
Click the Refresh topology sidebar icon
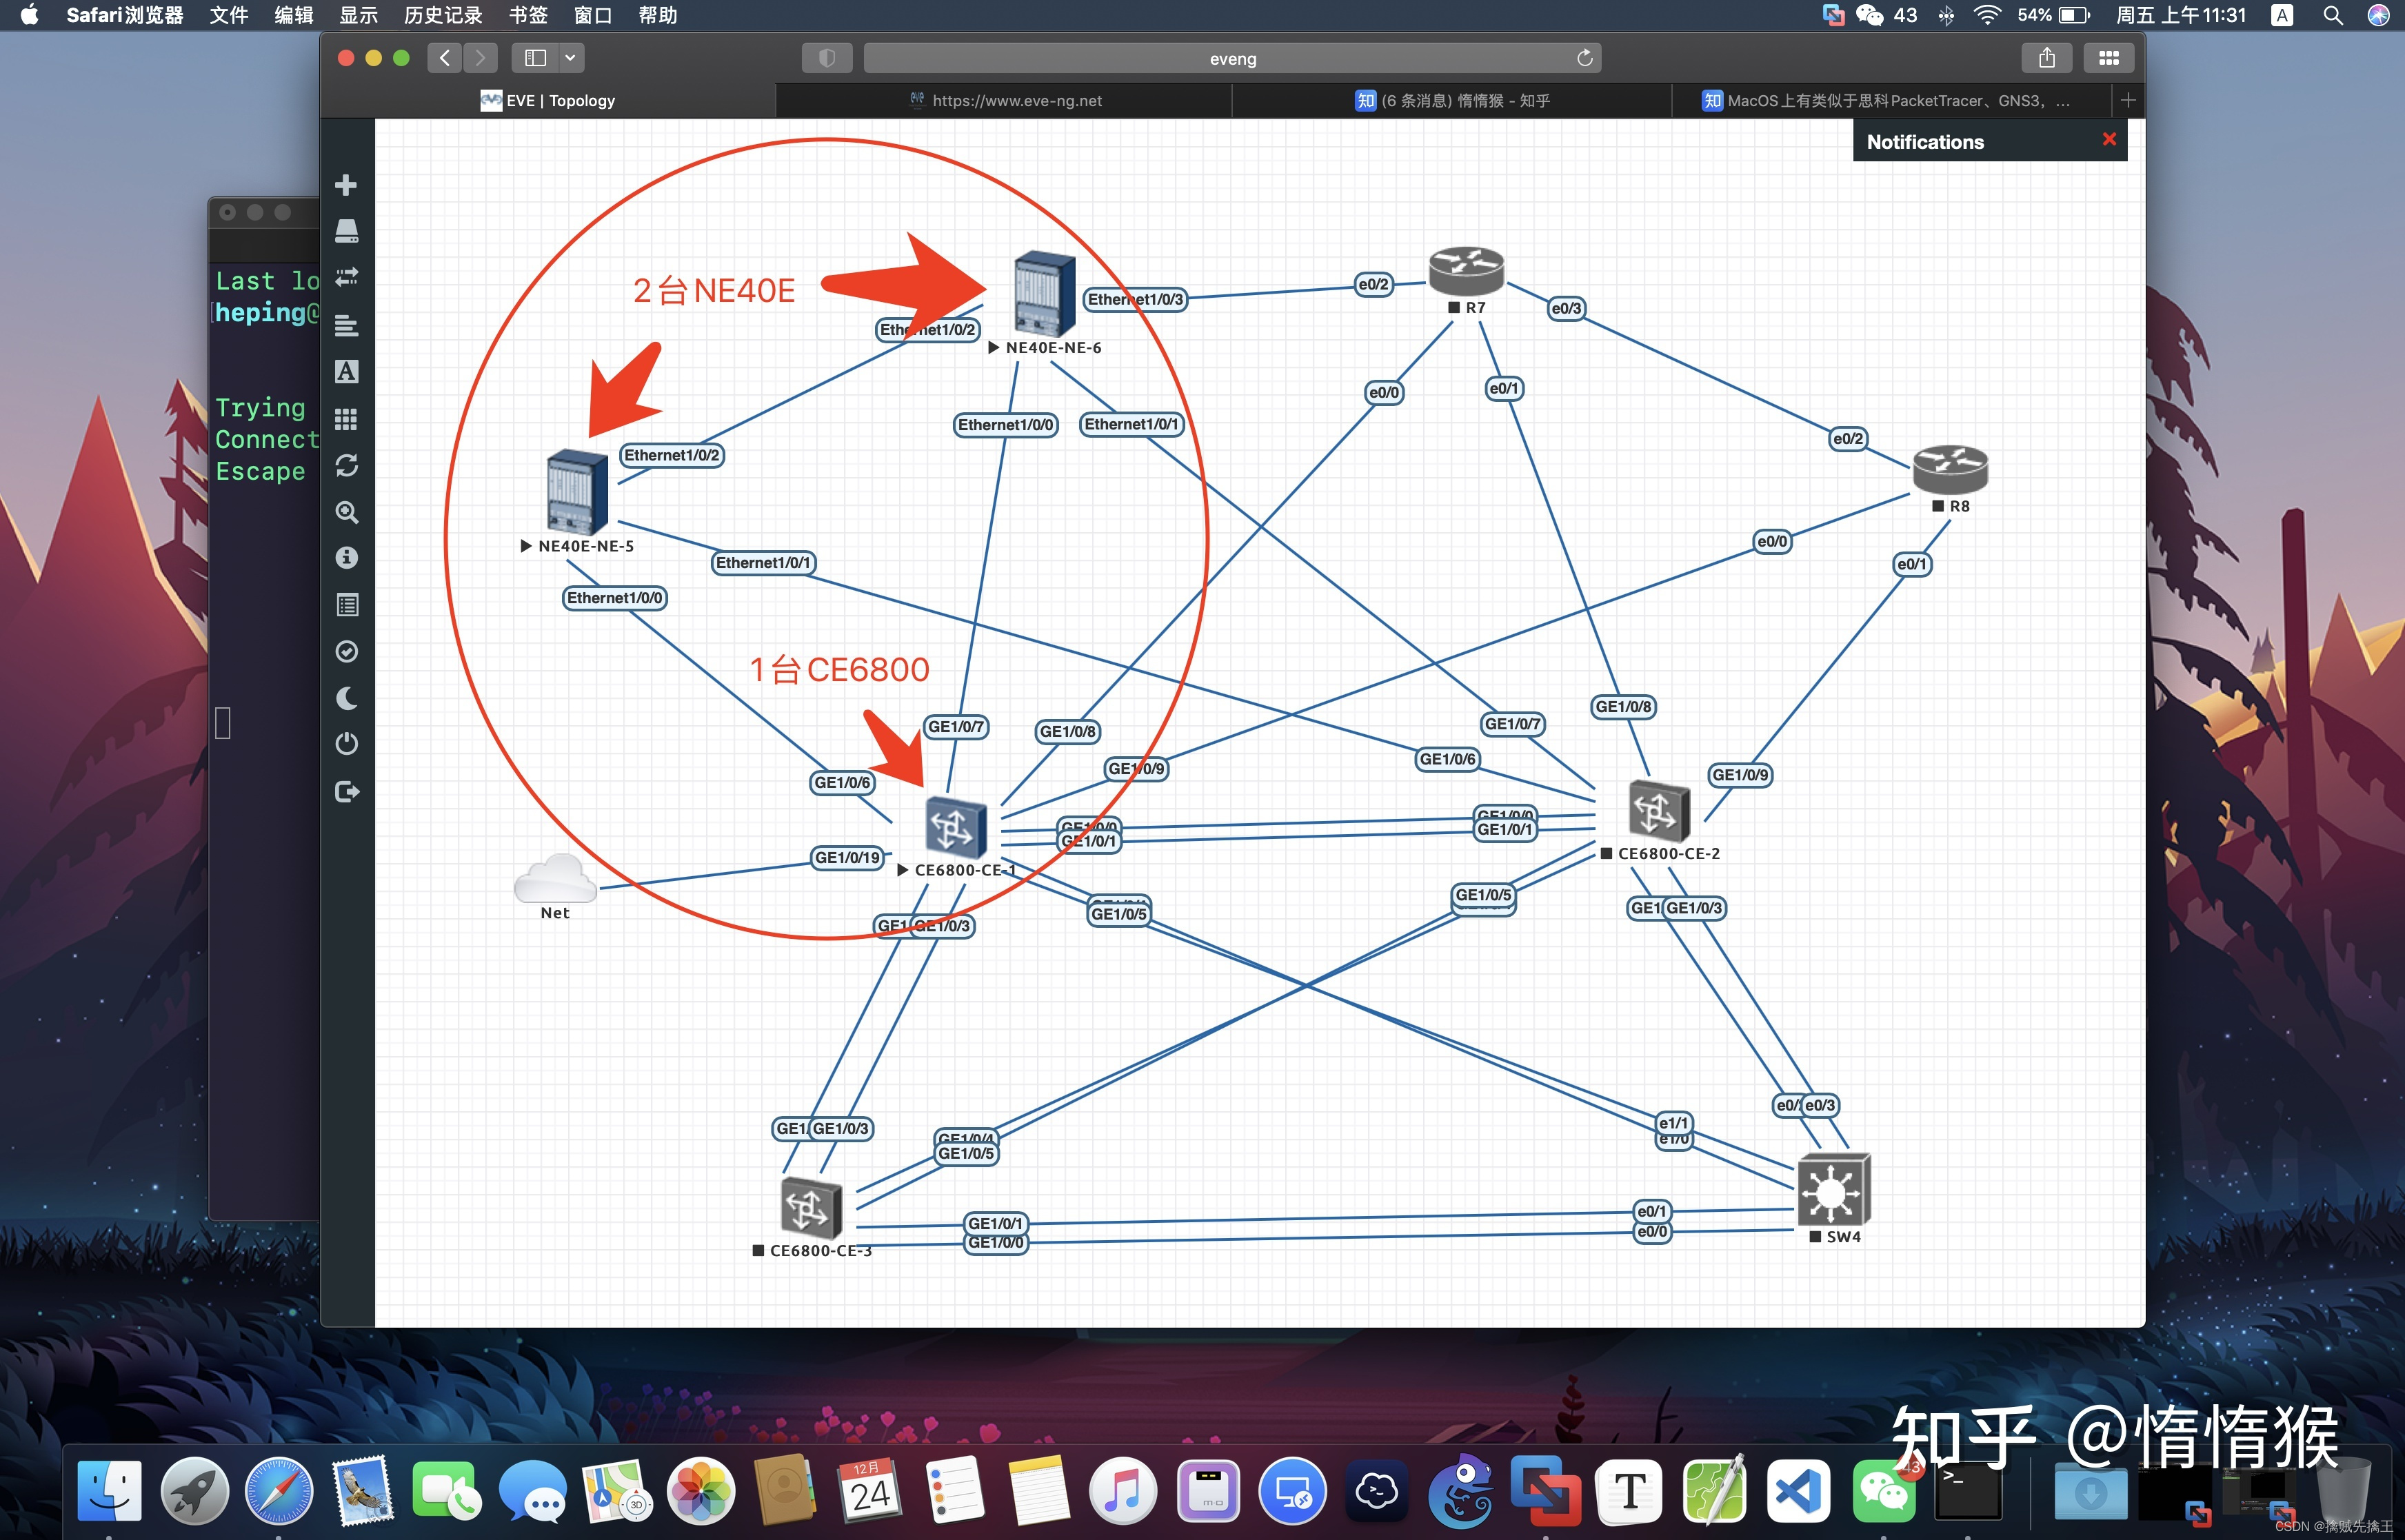[x=346, y=465]
